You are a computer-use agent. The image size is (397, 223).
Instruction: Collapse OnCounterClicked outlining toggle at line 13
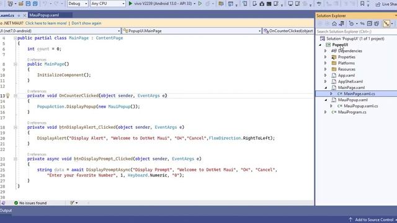[15, 96]
